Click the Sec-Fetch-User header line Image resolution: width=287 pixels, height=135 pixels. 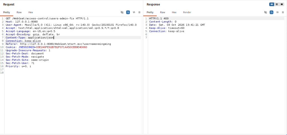pyautogui.click(x=20, y=63)
